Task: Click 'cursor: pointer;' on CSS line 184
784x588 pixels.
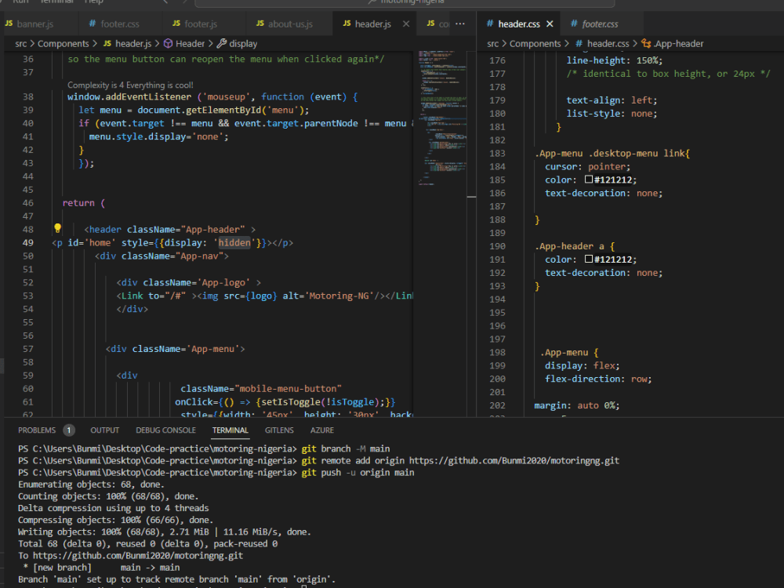Action: pyautogui.click(x=587, y=166)
